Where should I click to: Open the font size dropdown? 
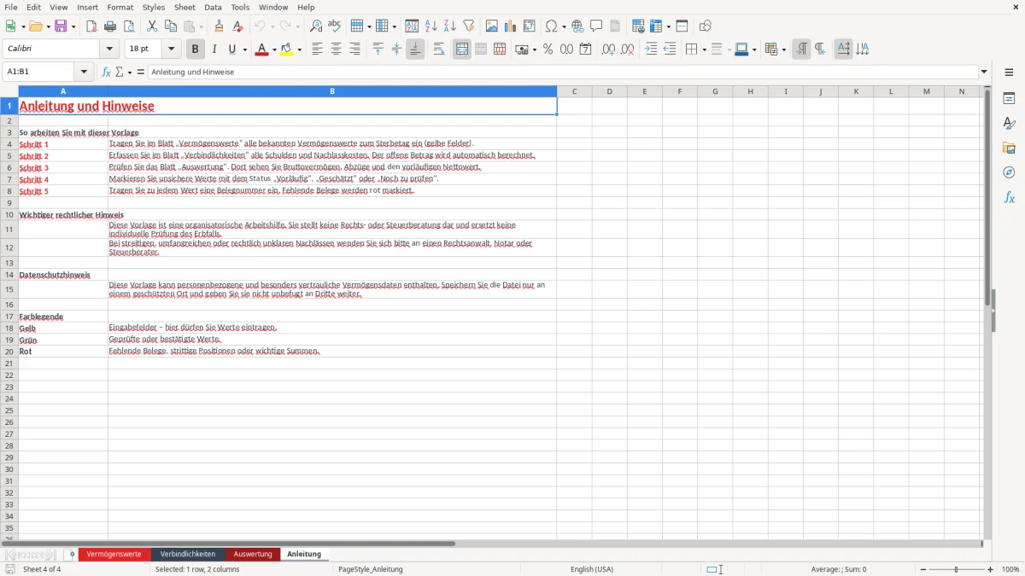click(171, 49)
